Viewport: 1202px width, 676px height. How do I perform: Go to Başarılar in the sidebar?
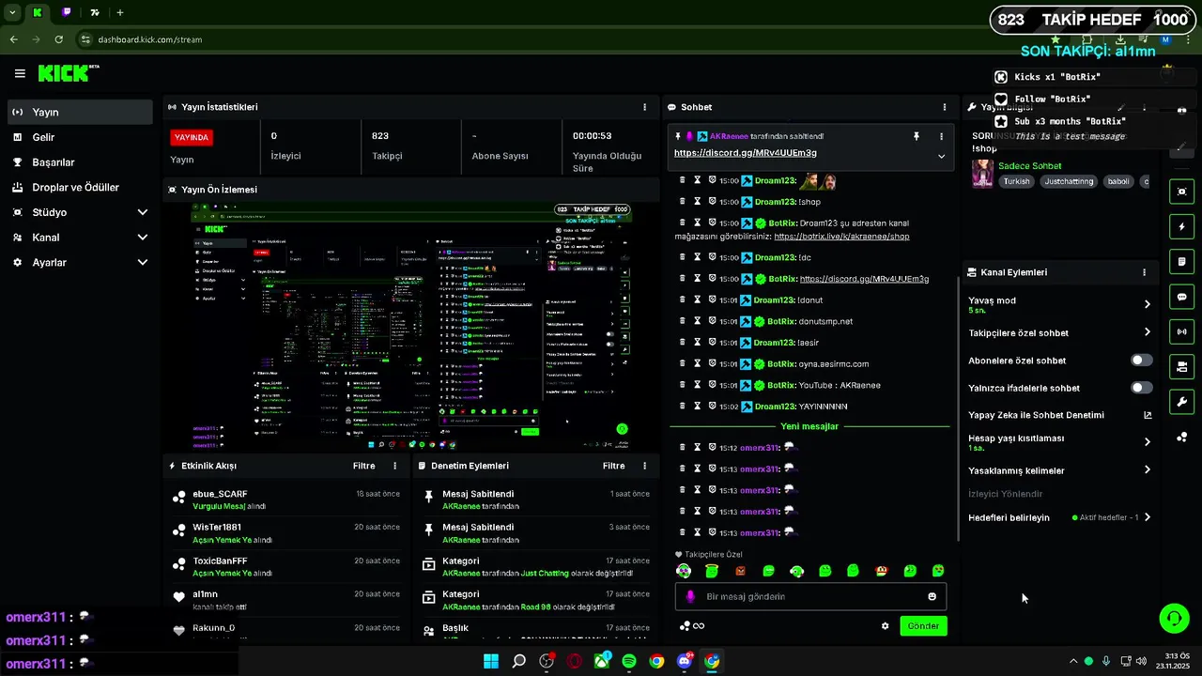coord(80,162)
